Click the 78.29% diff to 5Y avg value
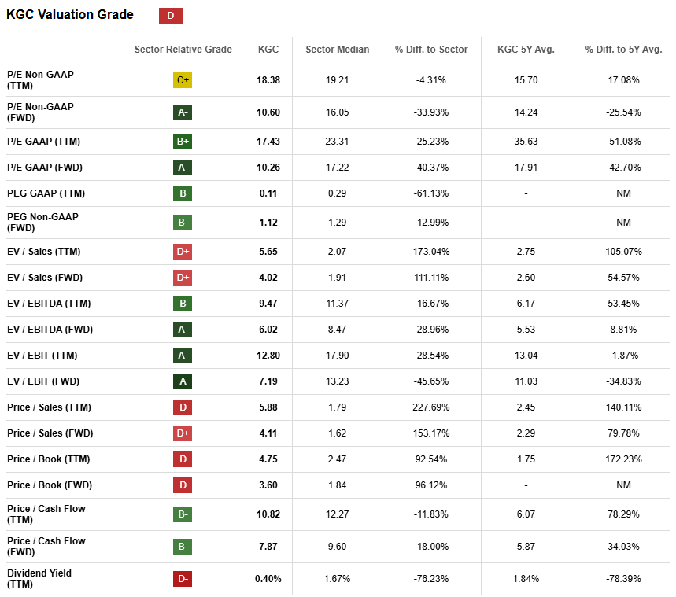Viewport: 676px width, 597px height. pos(623,514)
